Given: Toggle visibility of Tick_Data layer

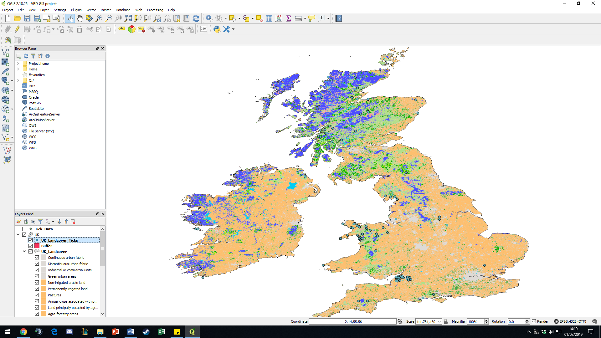Looking at the screenshot, I should (24, 229).
